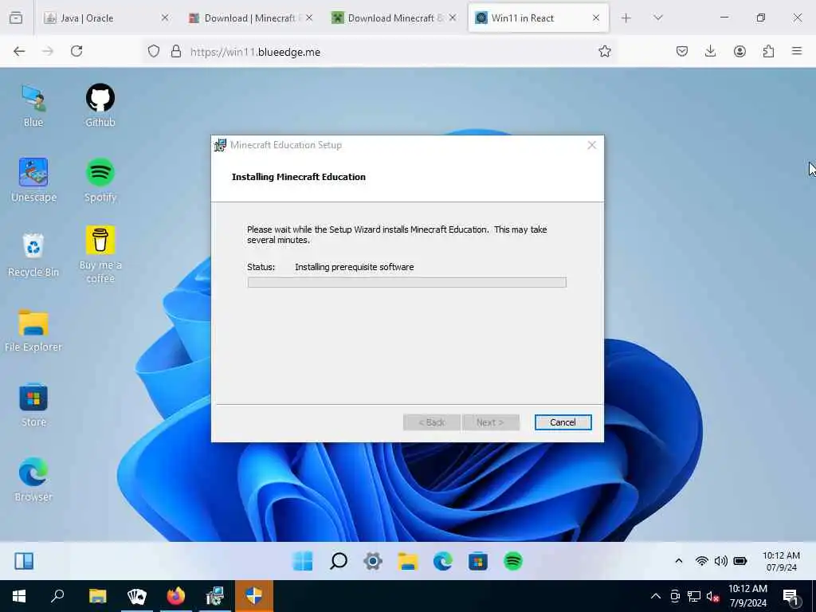Open the Win11 Start menu
The image size is (816, 612).
coord(303,561)
